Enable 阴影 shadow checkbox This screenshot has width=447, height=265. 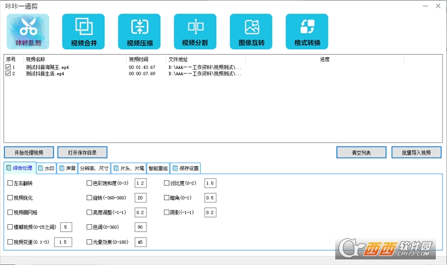click(167, 212)
